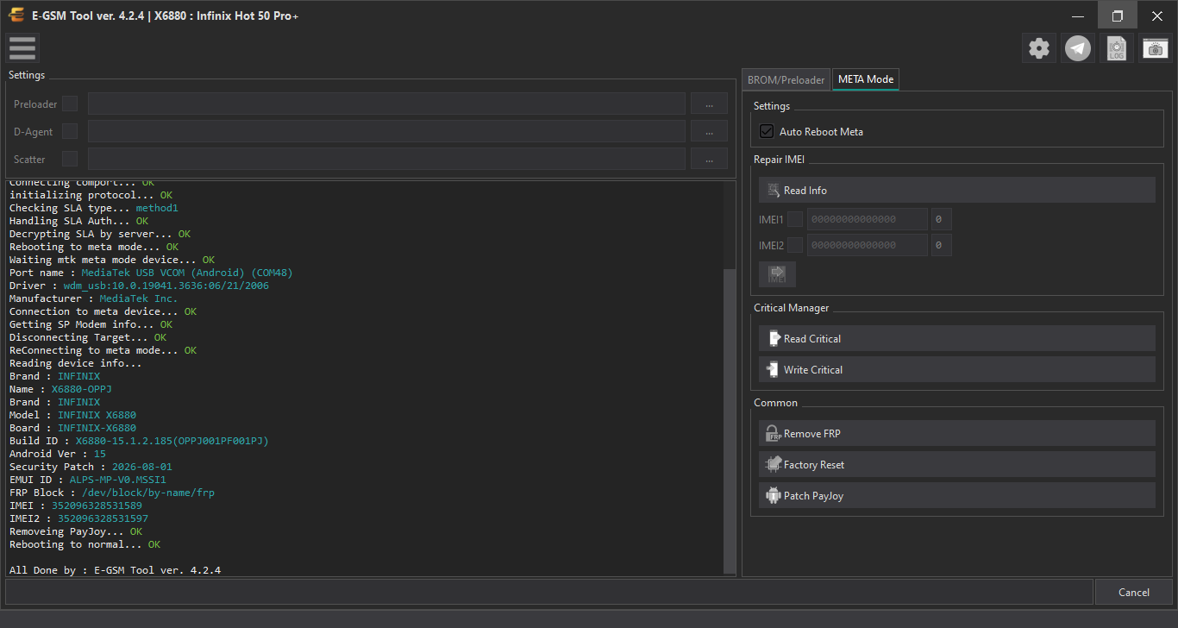
Task: Open the hamburger main menu
Action: tap(22, 48)
